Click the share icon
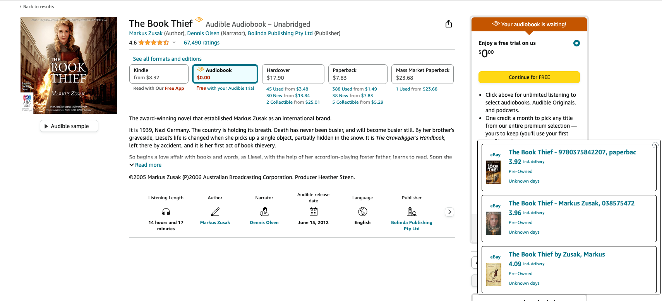662x301 pixels. pos(448,24)
